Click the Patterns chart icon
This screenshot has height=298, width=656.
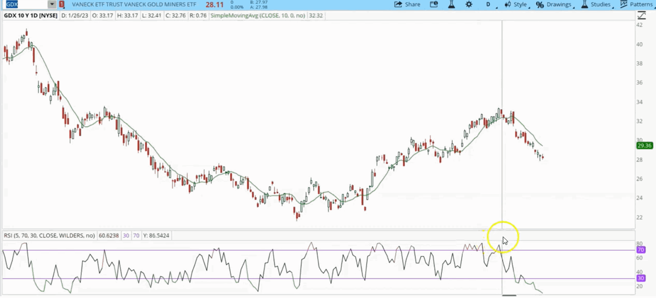tap(624, 4)
